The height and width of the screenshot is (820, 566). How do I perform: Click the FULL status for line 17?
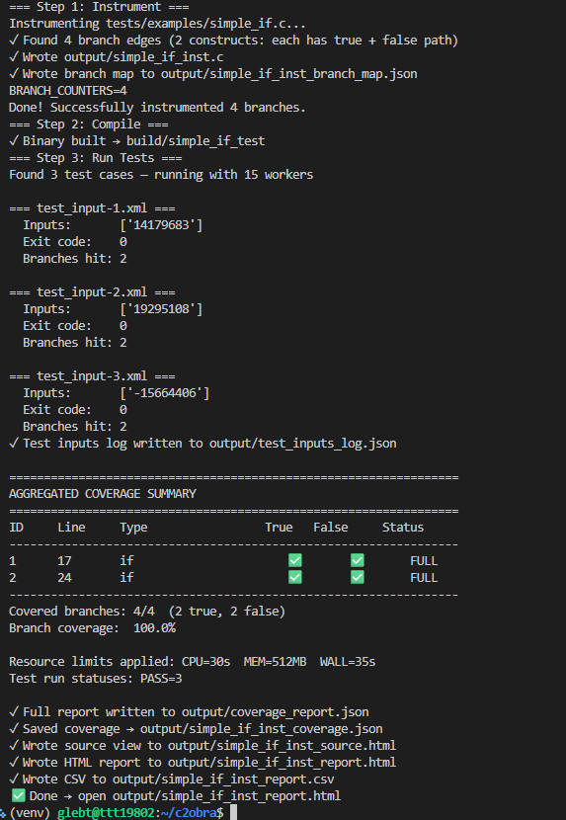(424, 560)
